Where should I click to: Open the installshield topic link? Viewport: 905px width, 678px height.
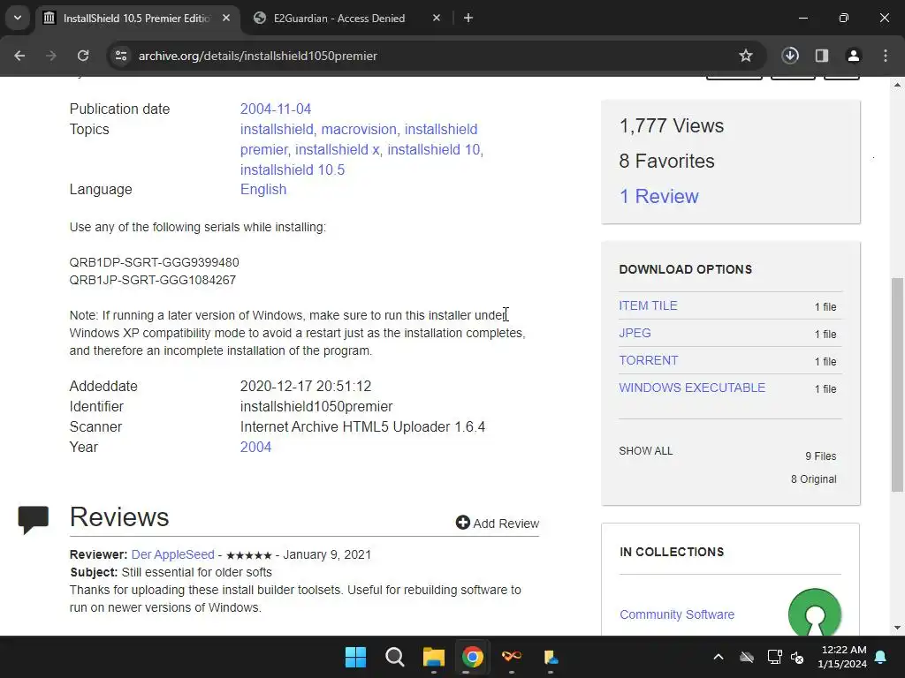point(278,129)
